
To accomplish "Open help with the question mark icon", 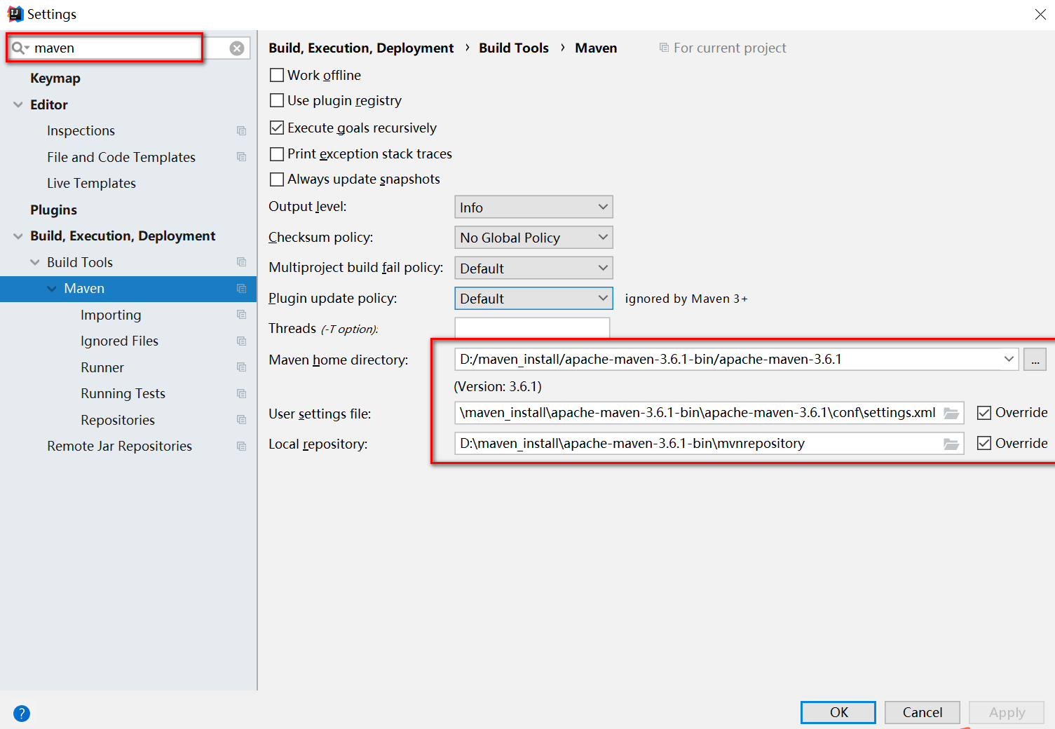I will [22, 713].
